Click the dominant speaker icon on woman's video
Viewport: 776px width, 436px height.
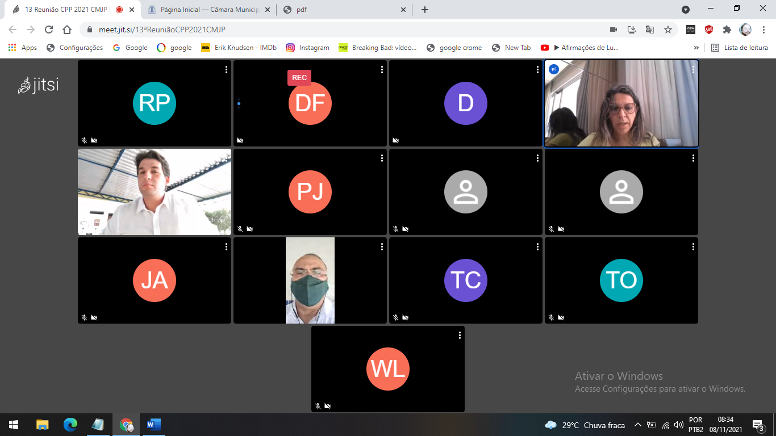(x=554, y=69)
